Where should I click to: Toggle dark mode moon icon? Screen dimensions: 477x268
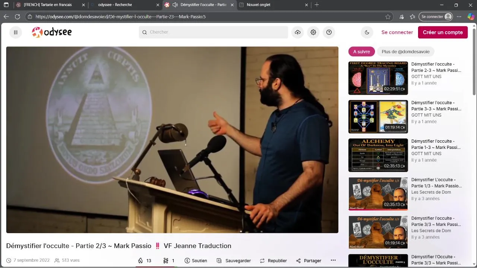(367, 32)
